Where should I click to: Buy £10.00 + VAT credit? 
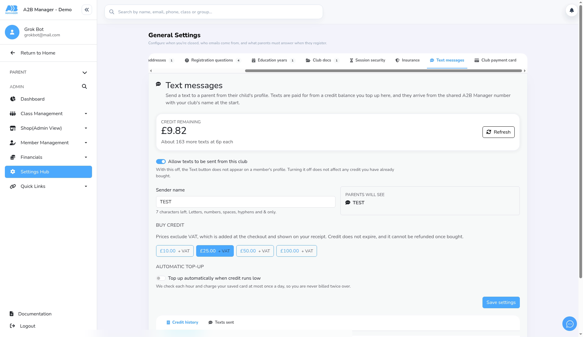coord(175,251)
